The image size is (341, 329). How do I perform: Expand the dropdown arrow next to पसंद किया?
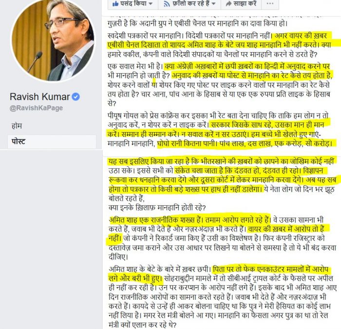pyautogui.click(x=150, y=4)
